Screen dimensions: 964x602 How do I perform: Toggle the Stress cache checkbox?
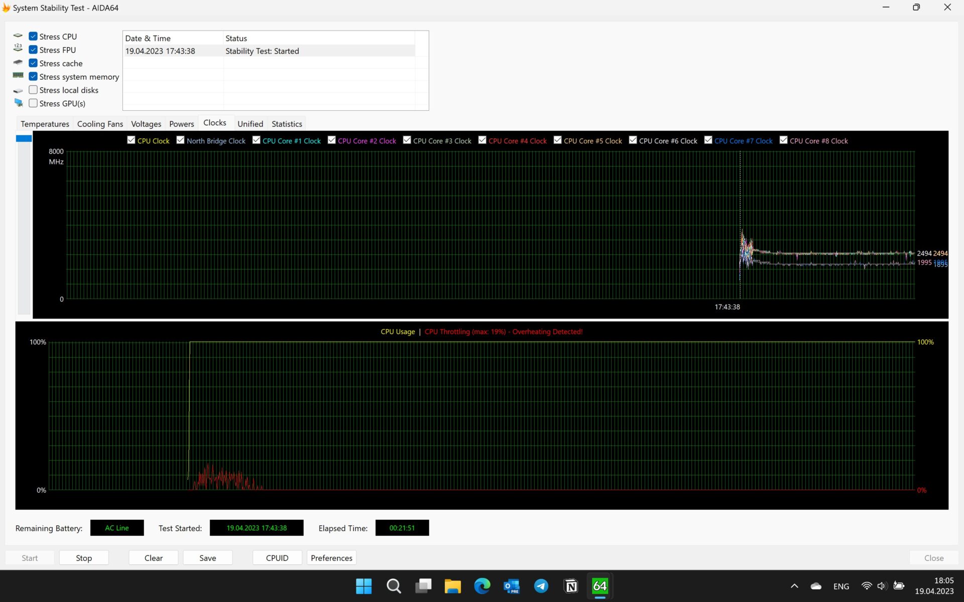click(33, 63)
